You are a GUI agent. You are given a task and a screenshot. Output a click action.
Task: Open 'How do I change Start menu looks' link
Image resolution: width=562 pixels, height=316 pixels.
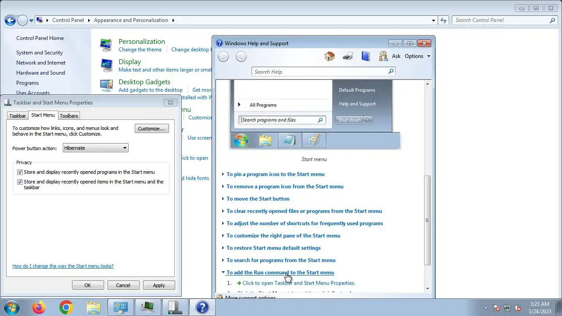pyautogui.click(x=63, y=266)
